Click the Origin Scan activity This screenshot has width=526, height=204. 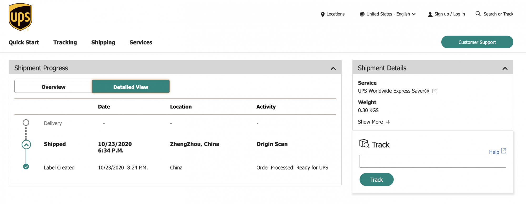[272, 144]
